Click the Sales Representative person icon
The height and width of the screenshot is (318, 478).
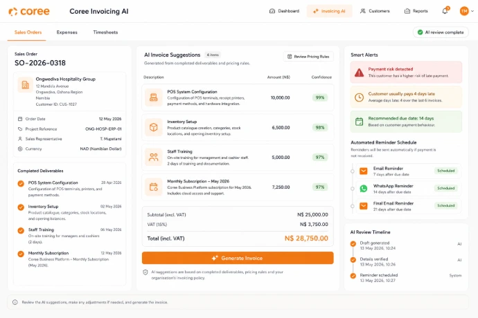[x=20, y=139]
